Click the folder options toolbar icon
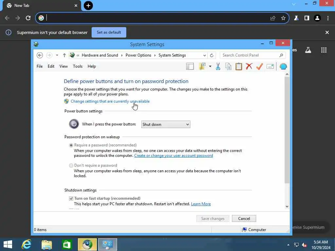 click(x=202, y=66)
